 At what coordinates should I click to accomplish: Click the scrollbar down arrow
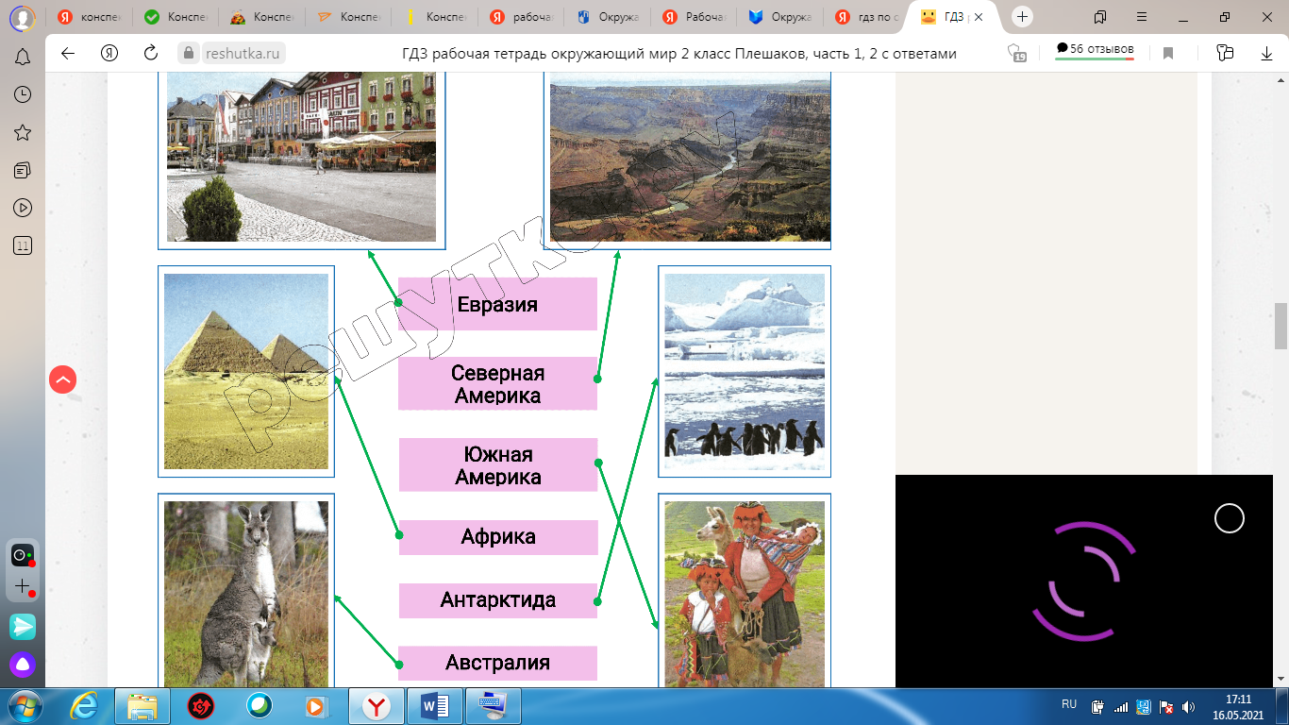1281,680
